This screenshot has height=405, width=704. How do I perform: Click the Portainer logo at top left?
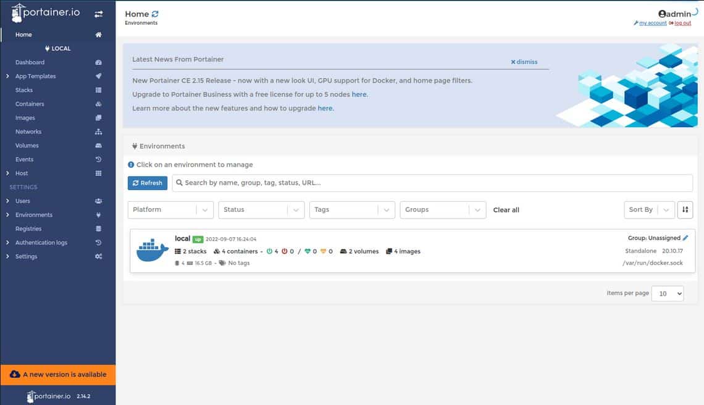pos(45,12)
